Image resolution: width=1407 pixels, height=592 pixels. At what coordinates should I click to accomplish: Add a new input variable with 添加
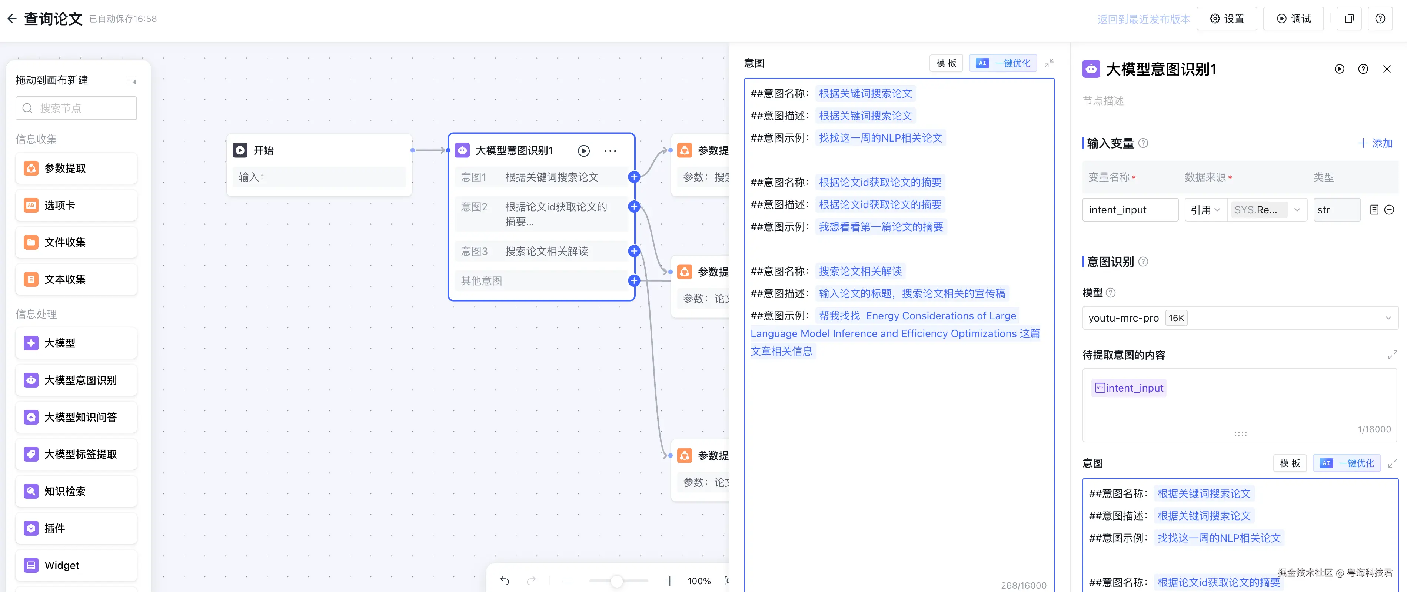pyautogui.click(x=1375, y=143)
